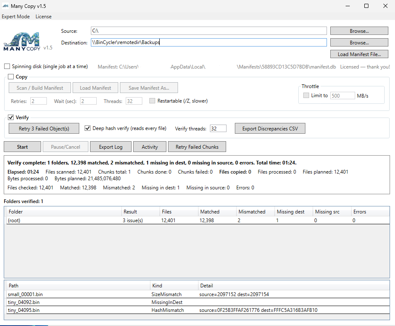Sort by the Matched column header

tap(217, 212)
